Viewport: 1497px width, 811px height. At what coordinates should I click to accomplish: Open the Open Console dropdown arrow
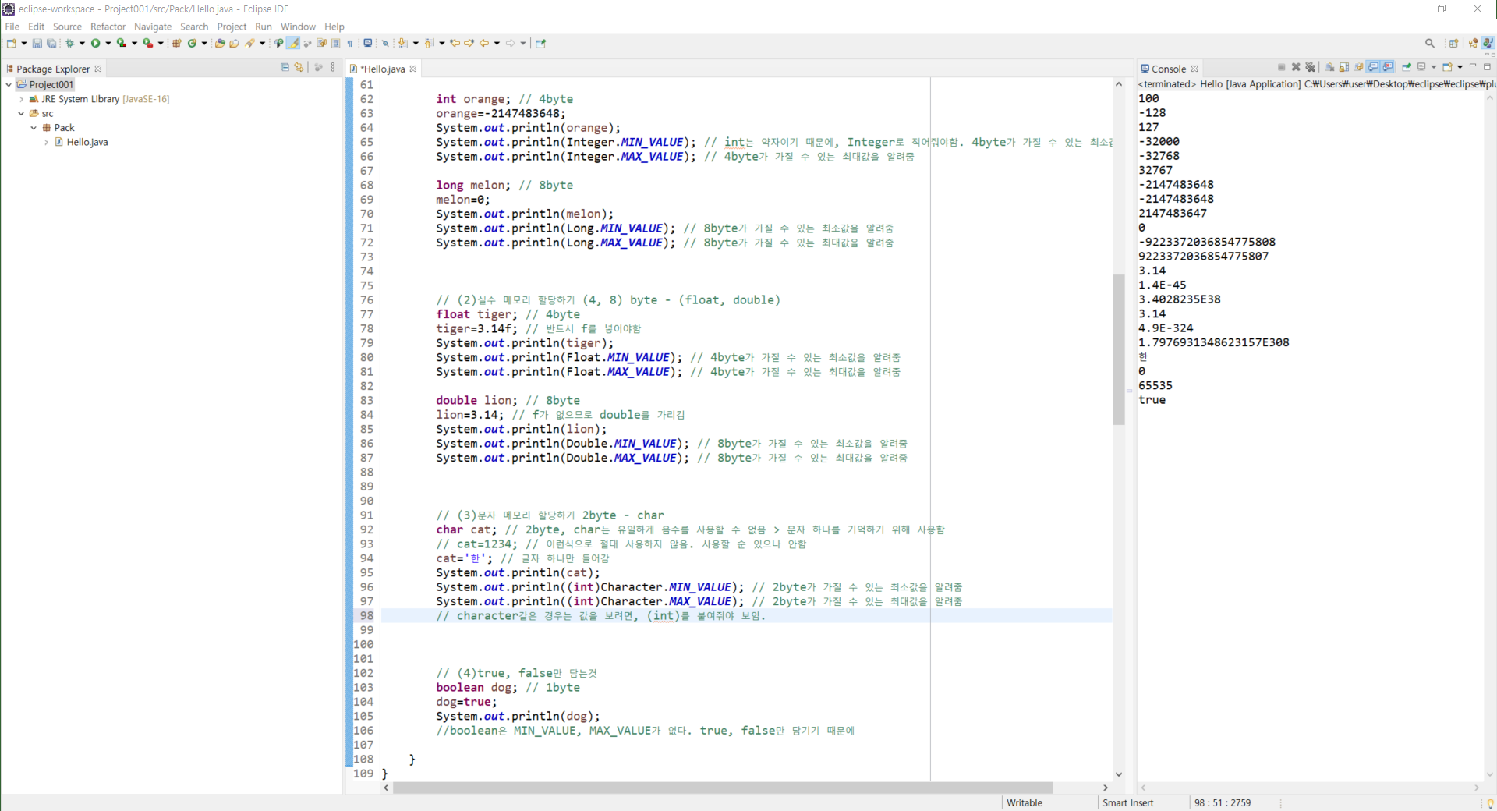click(1460, 67)
